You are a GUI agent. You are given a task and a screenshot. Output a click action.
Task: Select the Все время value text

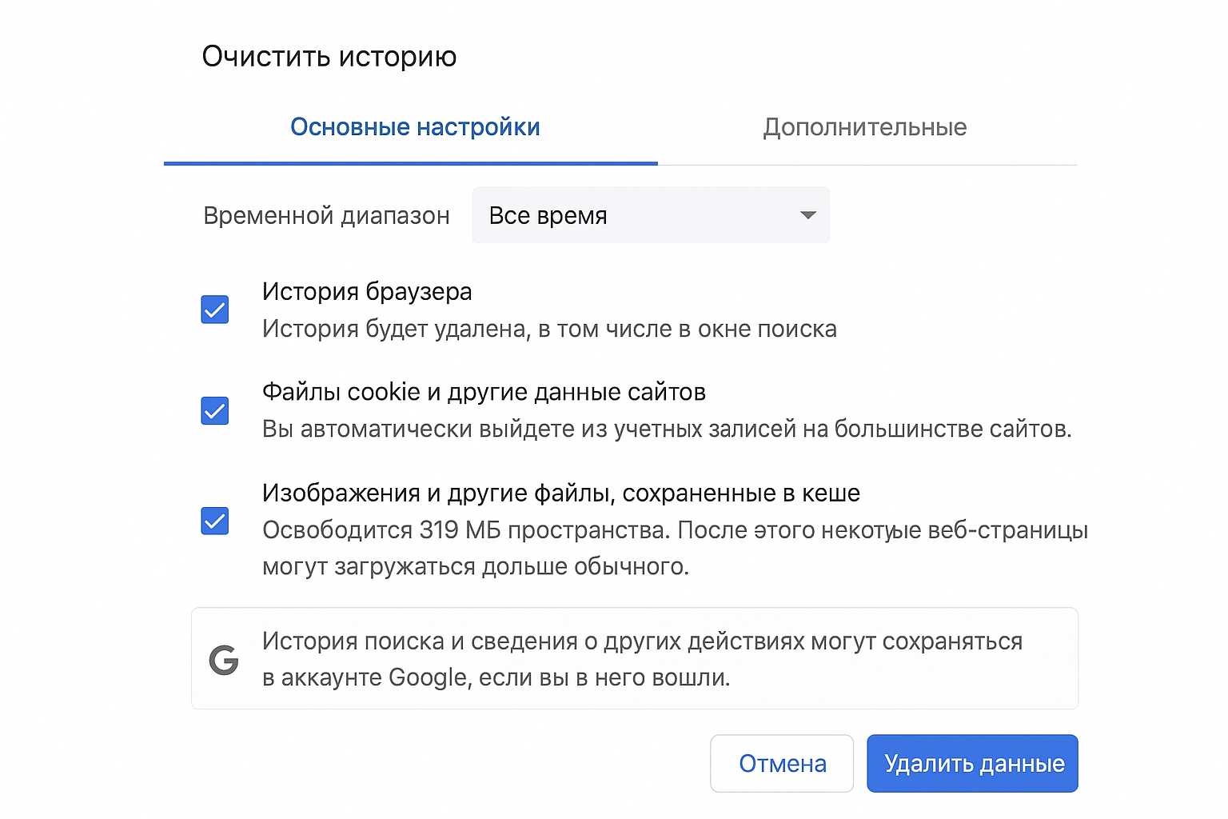click(x=547, y=215)
